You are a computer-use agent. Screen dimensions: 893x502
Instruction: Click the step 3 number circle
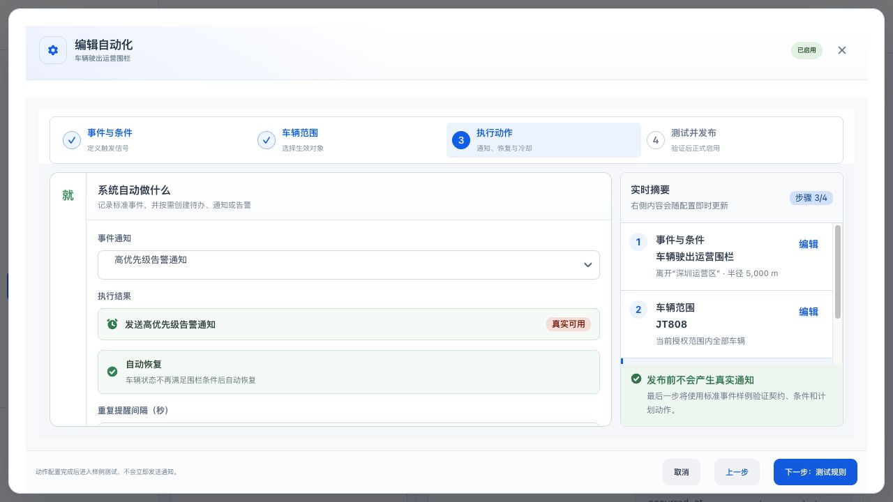(461, 140)
